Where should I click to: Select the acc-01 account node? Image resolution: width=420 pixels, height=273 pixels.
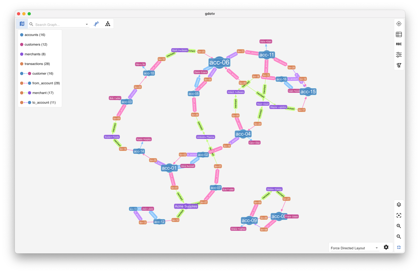coord(169,168)
